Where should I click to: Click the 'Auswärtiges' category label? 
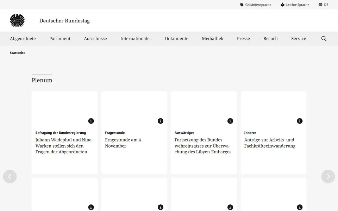click(x=184, y=133)
